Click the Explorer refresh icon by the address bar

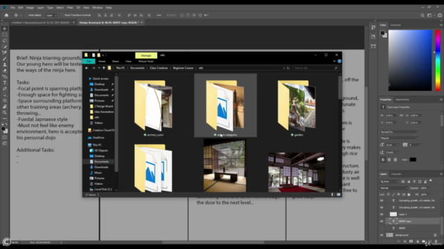pyautogui.click(x=288, y=68)
